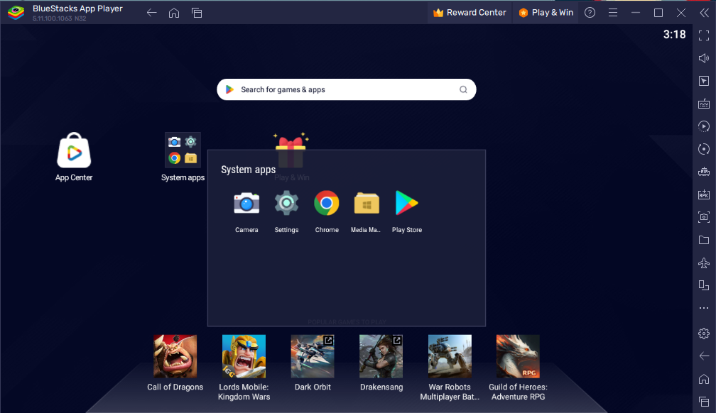Click the sync operations icon in sidebar
716x413 pixels.
[x=704, y=149]
